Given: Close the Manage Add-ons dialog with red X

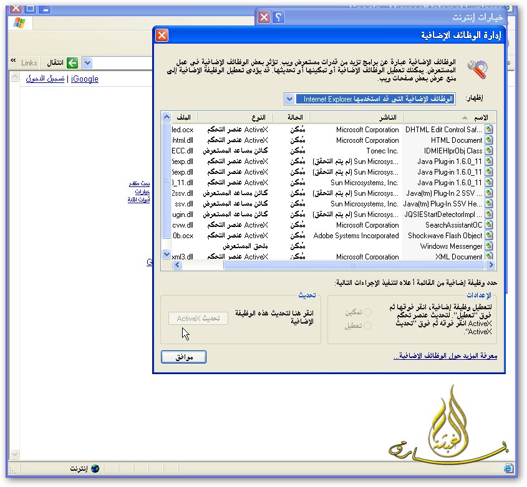Looking at the screenshot, I should click(x=162, y=36).
